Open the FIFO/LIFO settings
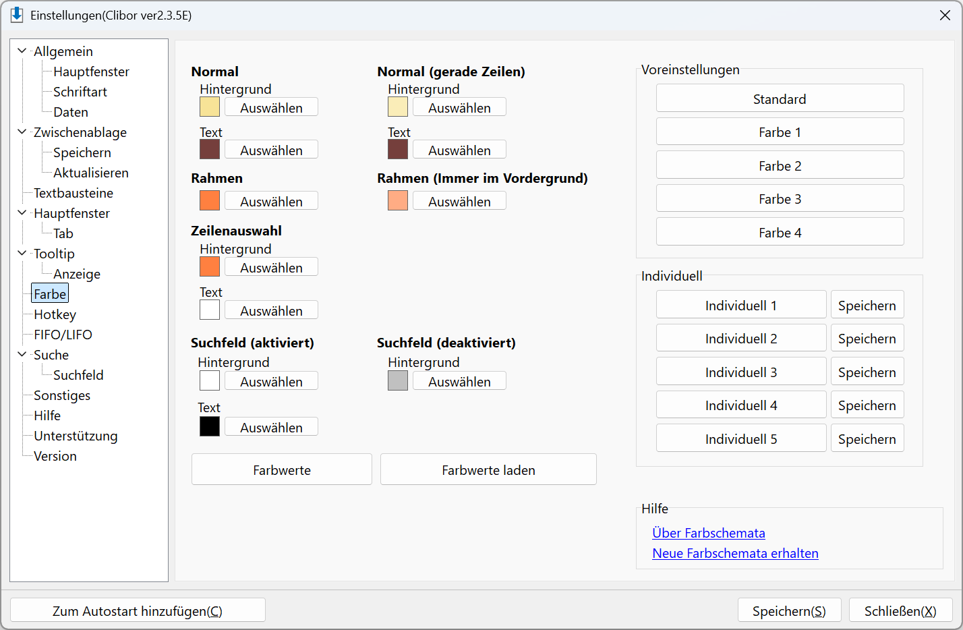Viewport: 963px width, 630px height. coord(63,335)
